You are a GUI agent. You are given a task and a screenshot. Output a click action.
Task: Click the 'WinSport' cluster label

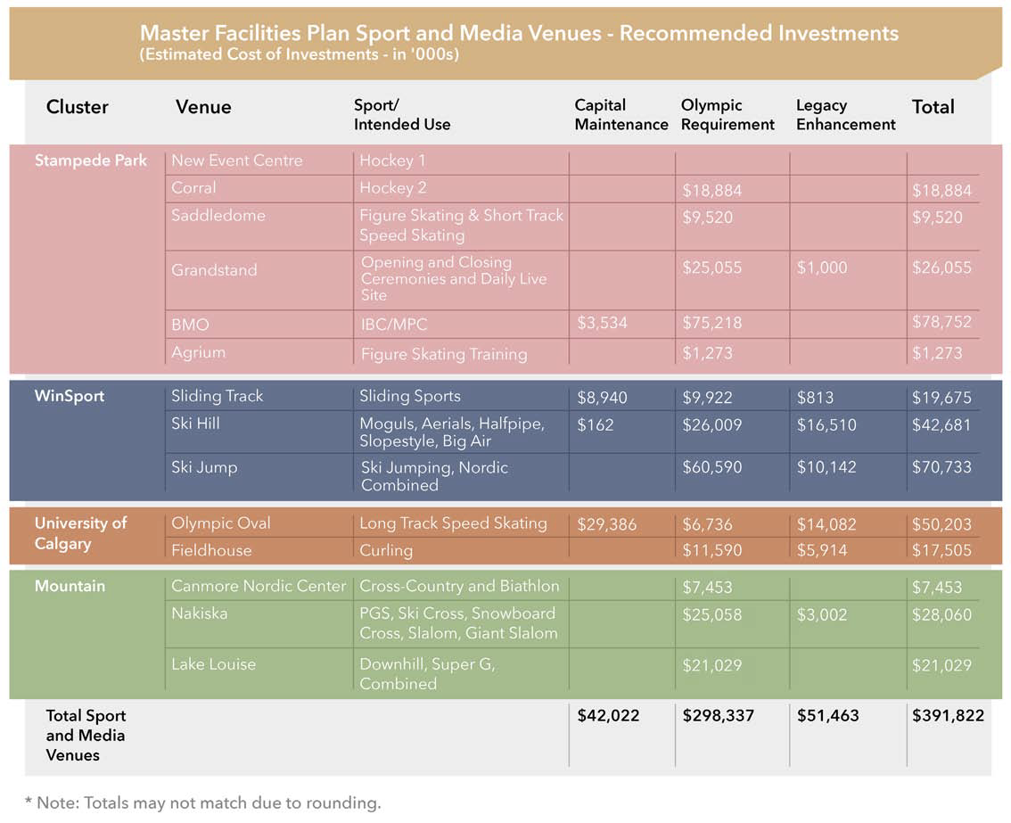click(x=70, y=396)
